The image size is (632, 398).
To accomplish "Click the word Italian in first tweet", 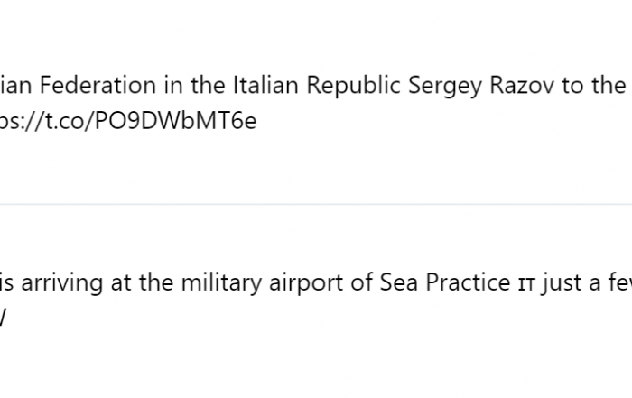I will pos(265,85).
